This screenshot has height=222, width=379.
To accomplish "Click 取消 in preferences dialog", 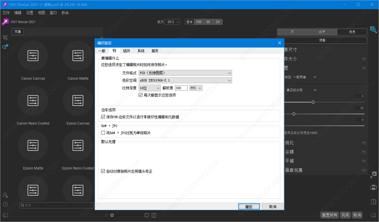I will (x=273, y=207).
